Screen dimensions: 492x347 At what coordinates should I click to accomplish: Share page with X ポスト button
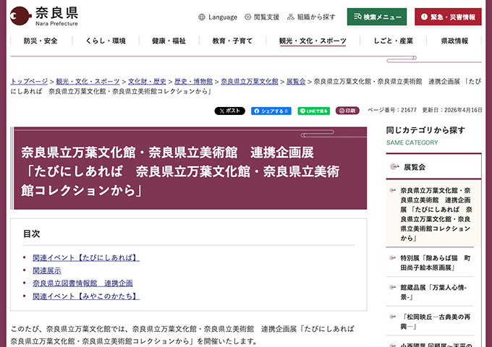tap(229, 111)
